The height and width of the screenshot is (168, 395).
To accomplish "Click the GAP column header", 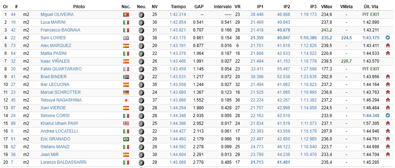I will 199,7.
